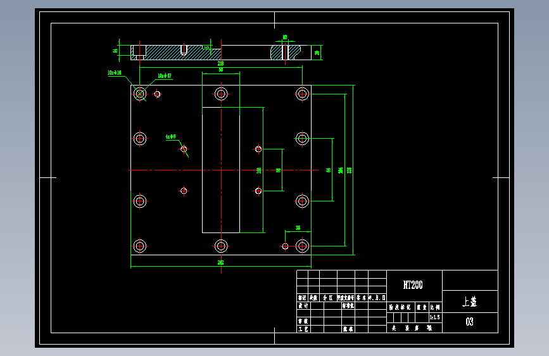Select drawing number 03 in title block
Screen dimensions: 549x356
click(469, 322)
